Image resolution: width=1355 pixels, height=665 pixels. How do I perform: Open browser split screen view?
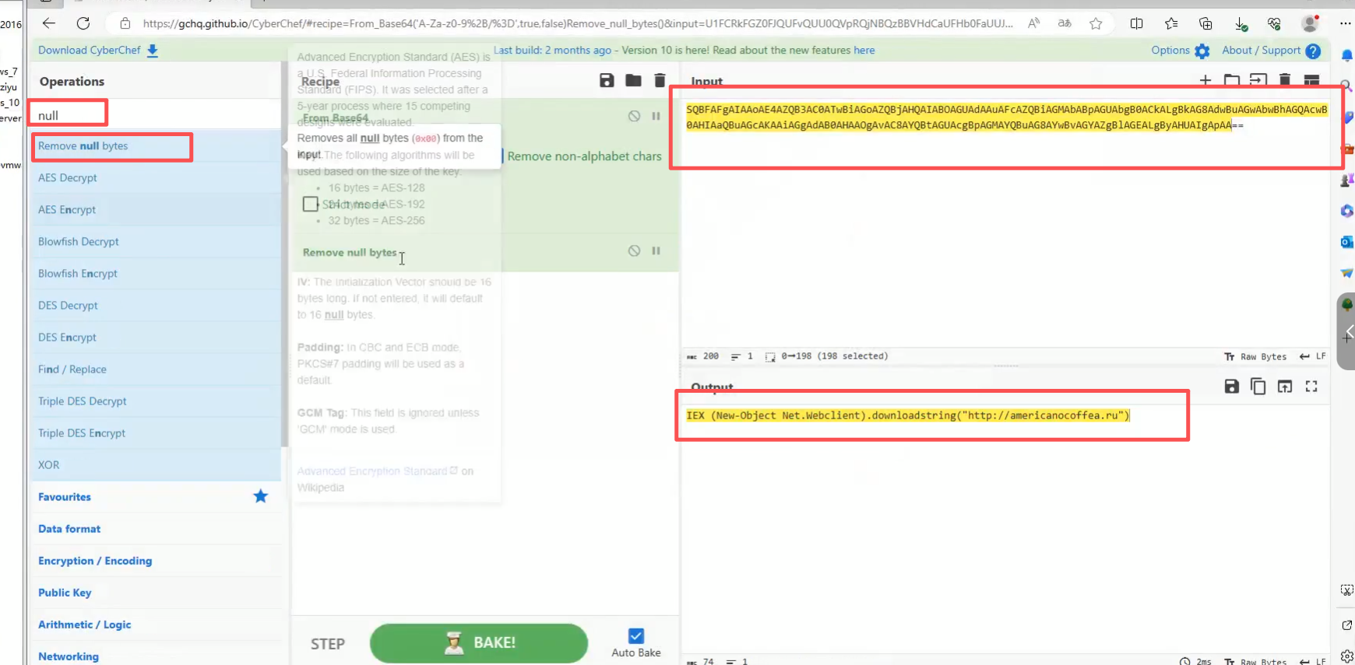[x=1136, y=23]
